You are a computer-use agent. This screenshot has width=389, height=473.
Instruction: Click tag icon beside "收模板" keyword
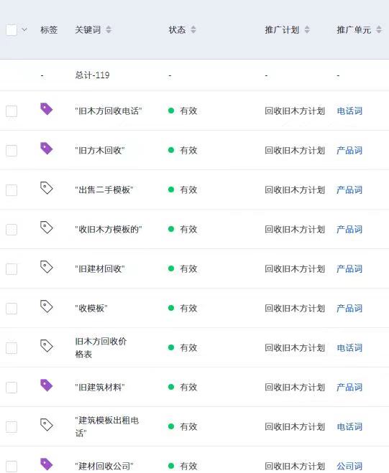click(47, 306)
